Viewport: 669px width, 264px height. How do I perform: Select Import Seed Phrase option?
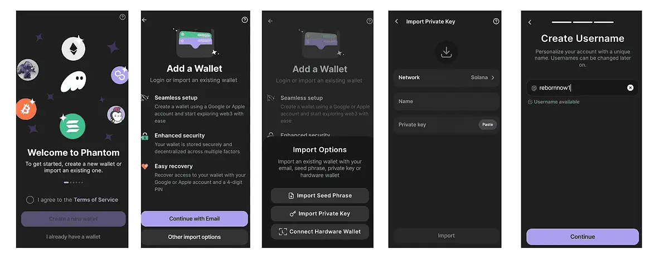coord(320,195)
